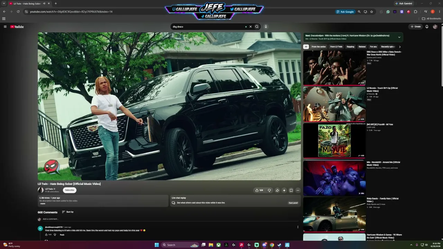Like the first comment
Image resolution: width=443 pixels, height=249 pixels.
click(x=46, y=235)
